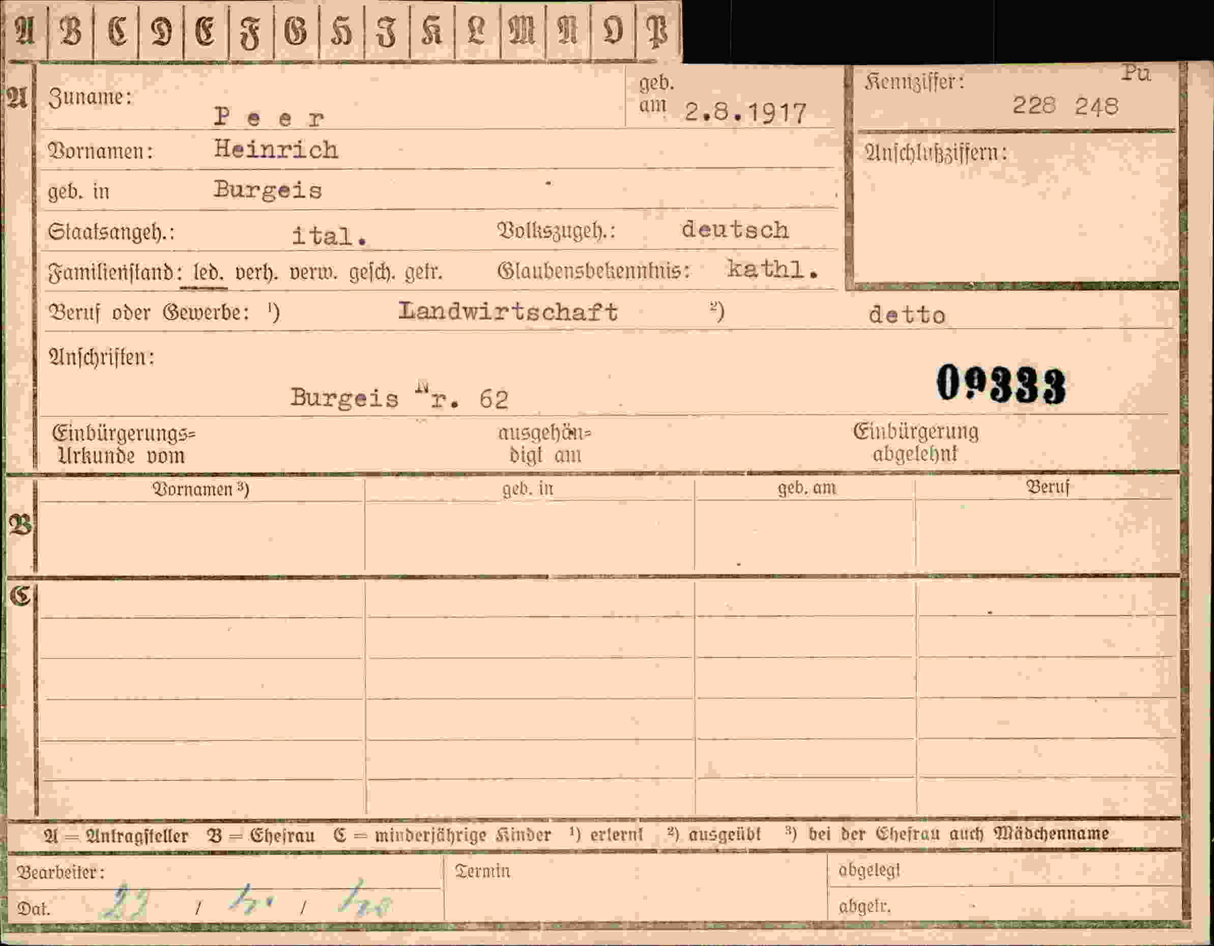Select the Fraktur 'H' alphabet tab at top
The height and width of the screenshot is (946, 1214).
click(342, 32)
